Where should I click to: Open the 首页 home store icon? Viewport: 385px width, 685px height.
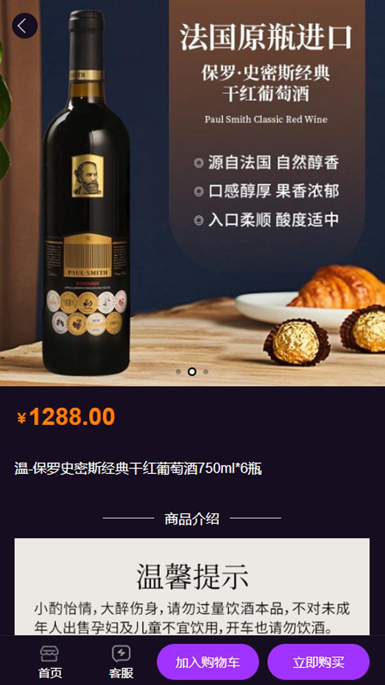pyautogui.click(x=50, y=662)
